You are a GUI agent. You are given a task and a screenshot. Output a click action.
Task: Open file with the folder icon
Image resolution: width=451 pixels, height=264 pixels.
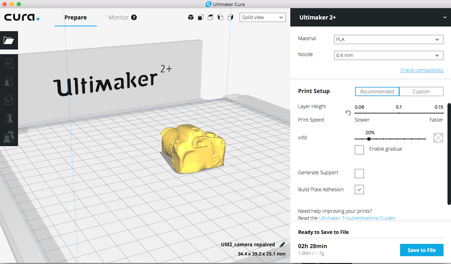coord(9,40)
